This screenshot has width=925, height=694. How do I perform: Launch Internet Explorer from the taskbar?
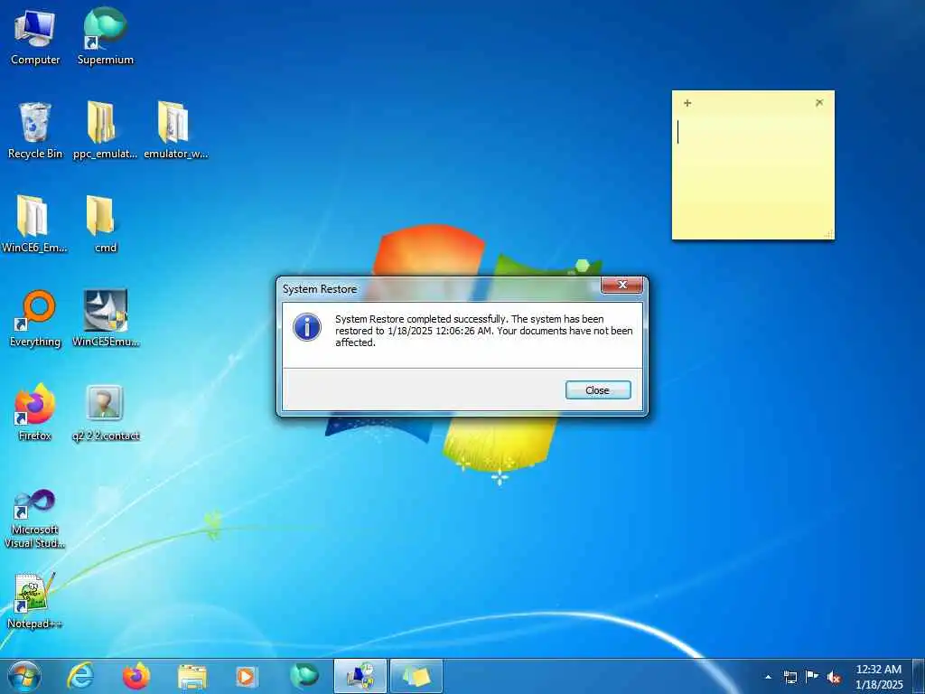click(x=80, y=676)
